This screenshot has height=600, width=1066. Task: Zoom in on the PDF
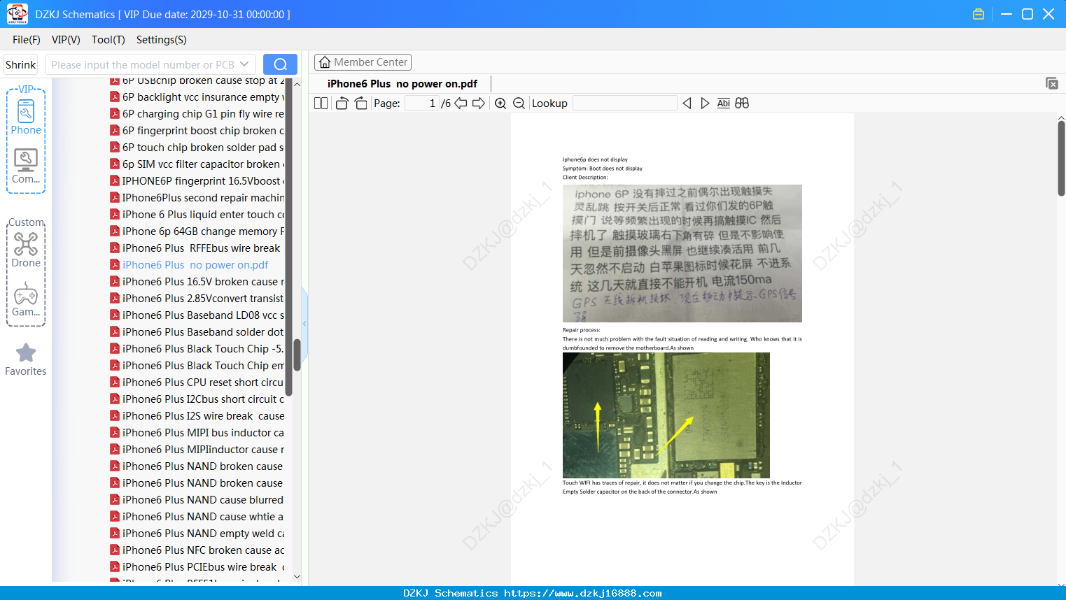coord(500,103)
